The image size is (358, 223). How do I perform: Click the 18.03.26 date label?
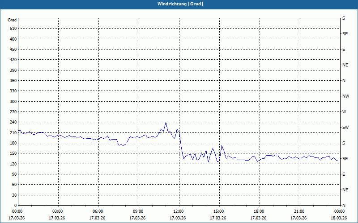tap(338, 218)
